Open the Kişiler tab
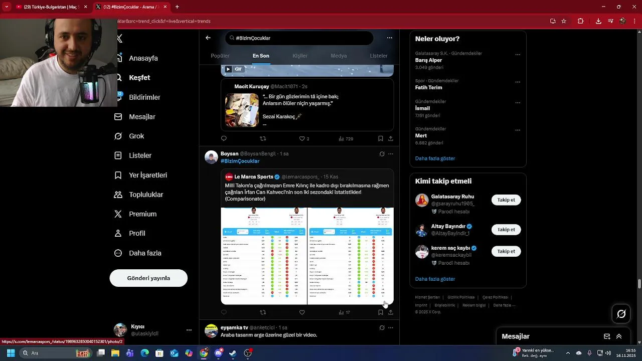Viewport: 642px width, 361px height. [300, 56]
